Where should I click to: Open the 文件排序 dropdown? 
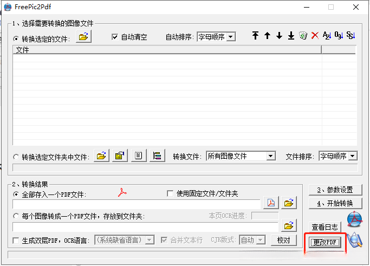point(338,156)
